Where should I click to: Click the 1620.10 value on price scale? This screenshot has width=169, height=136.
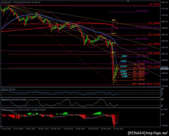[x=164, y=34]
